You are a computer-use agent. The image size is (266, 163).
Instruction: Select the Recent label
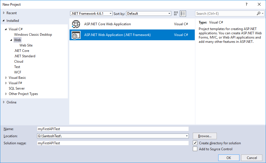12,13
